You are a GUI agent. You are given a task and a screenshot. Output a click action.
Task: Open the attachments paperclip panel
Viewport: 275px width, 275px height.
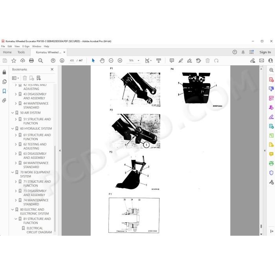coord(4,100)
